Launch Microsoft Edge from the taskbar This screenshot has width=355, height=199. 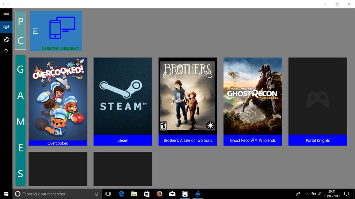[121, 194]
